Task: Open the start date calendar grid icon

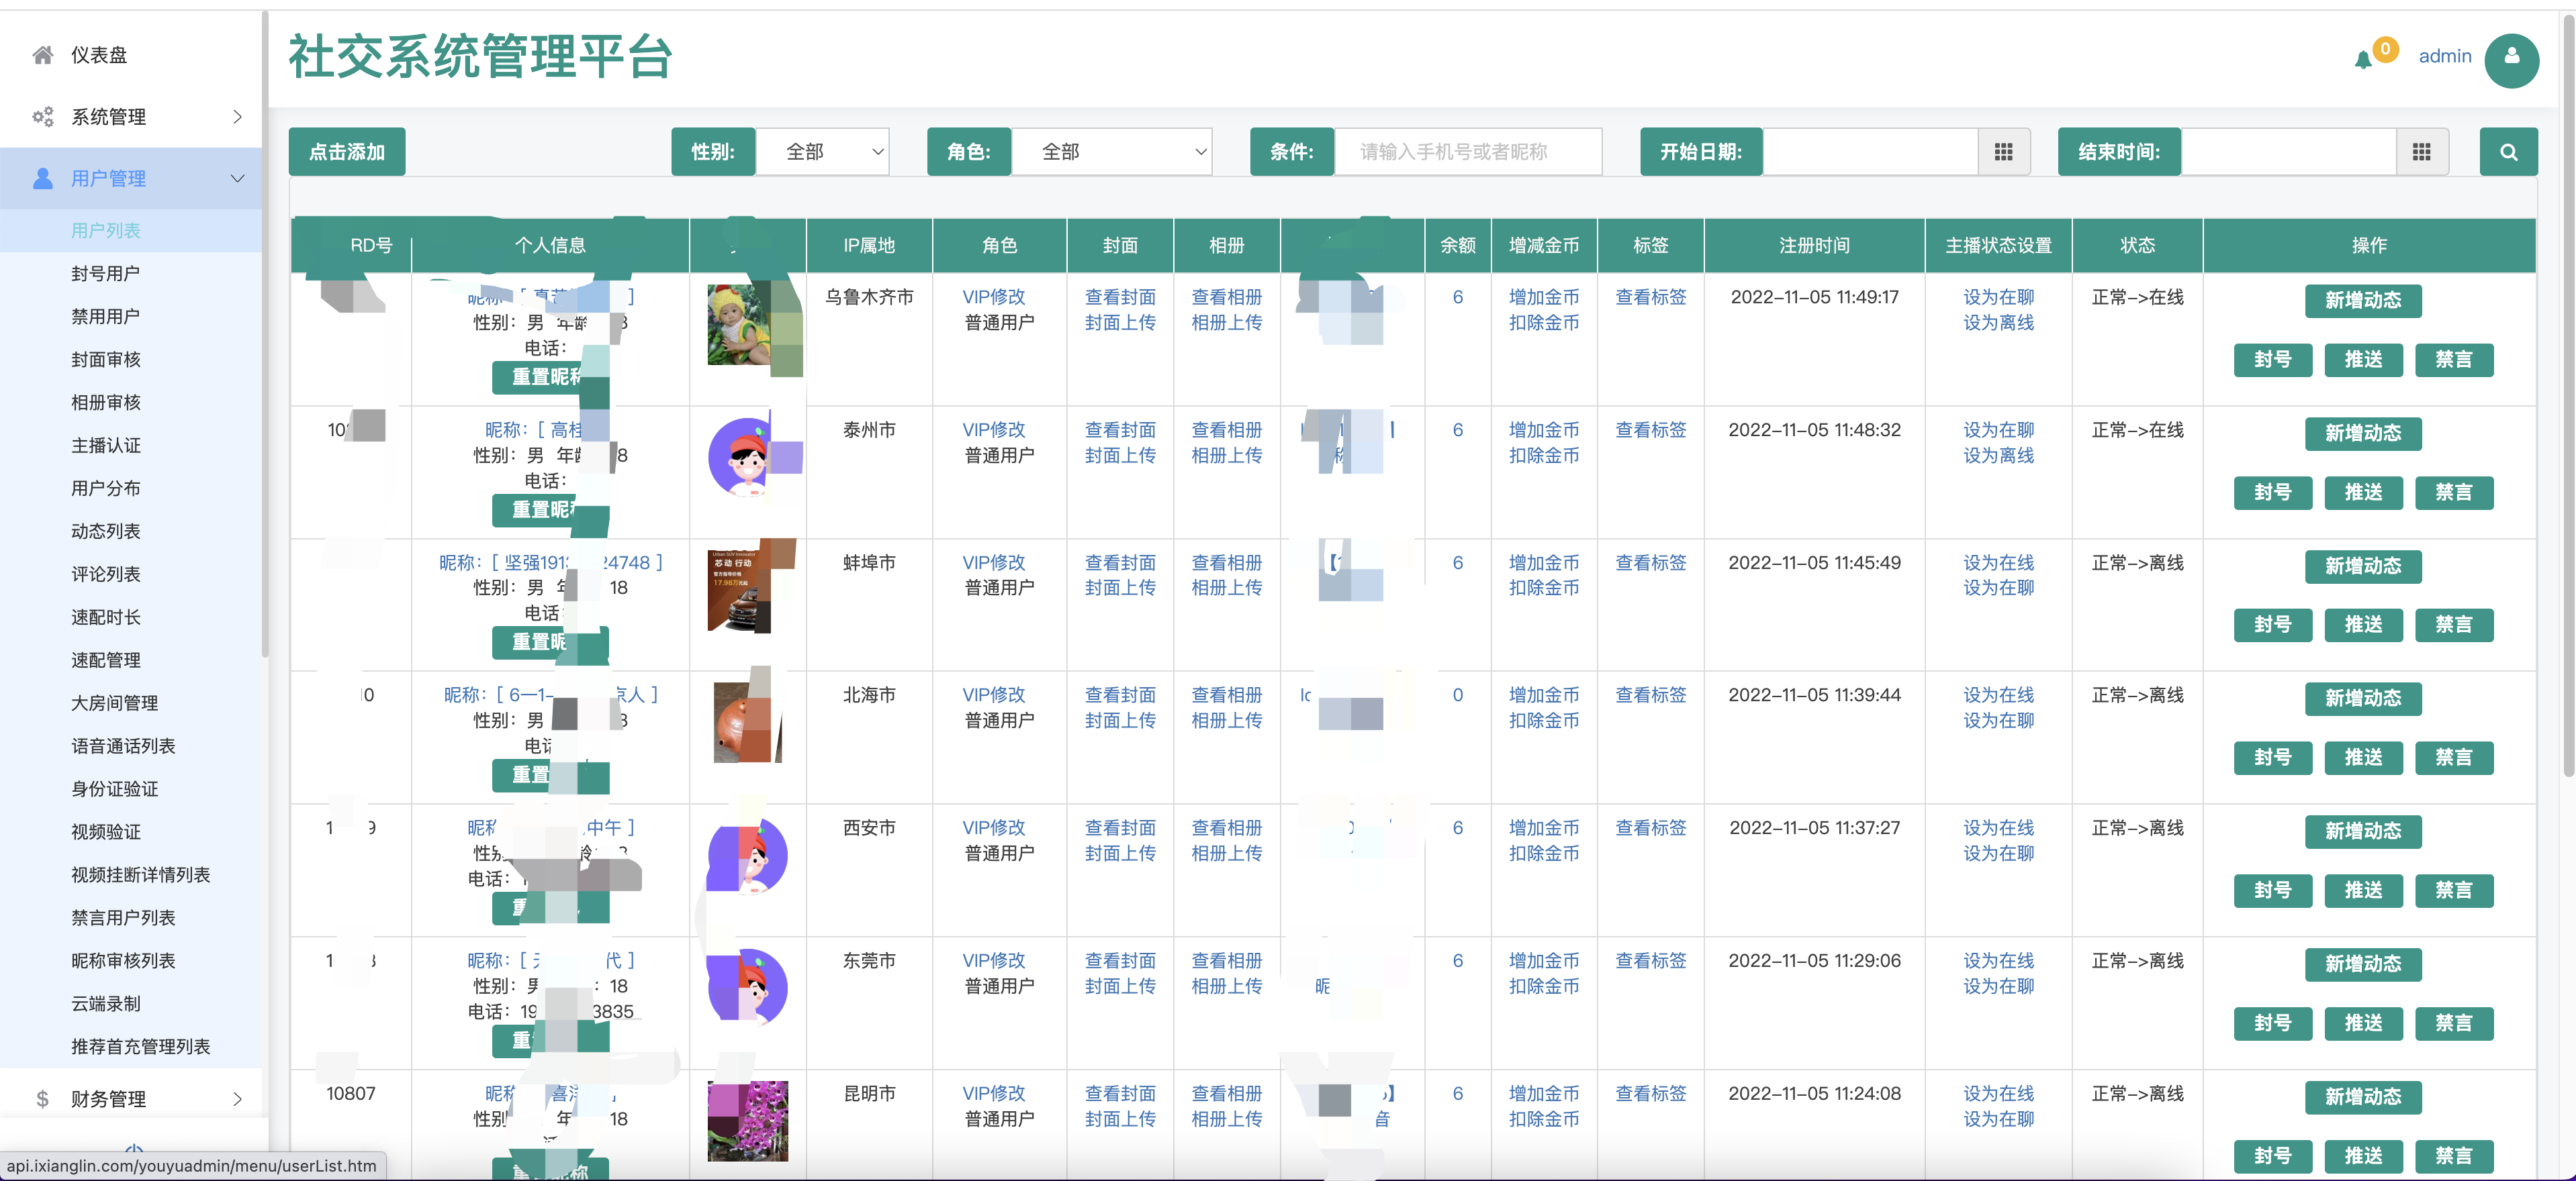Action: tap(2003, 152)
